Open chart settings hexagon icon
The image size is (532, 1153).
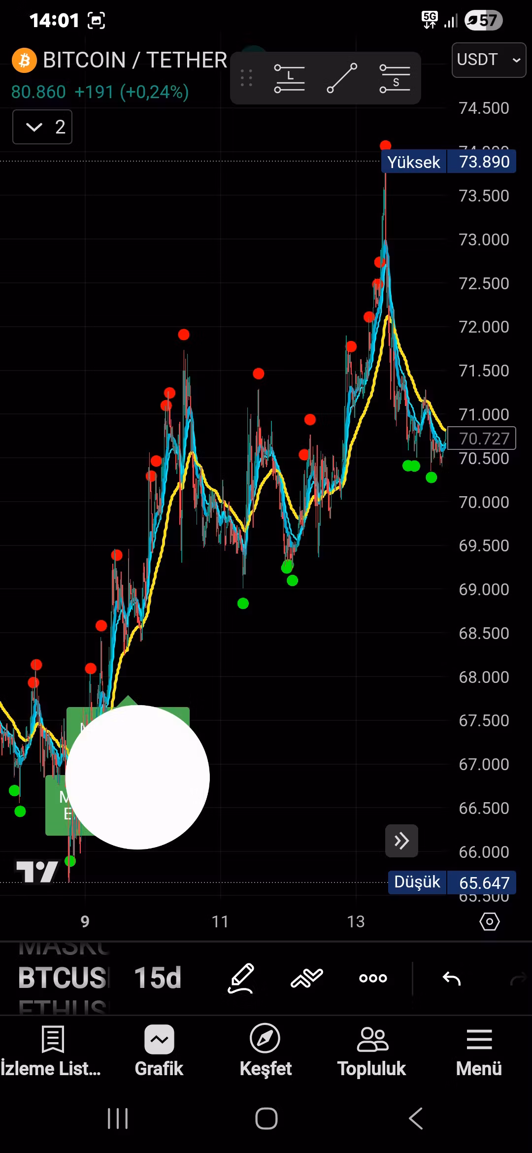point(489,921)
